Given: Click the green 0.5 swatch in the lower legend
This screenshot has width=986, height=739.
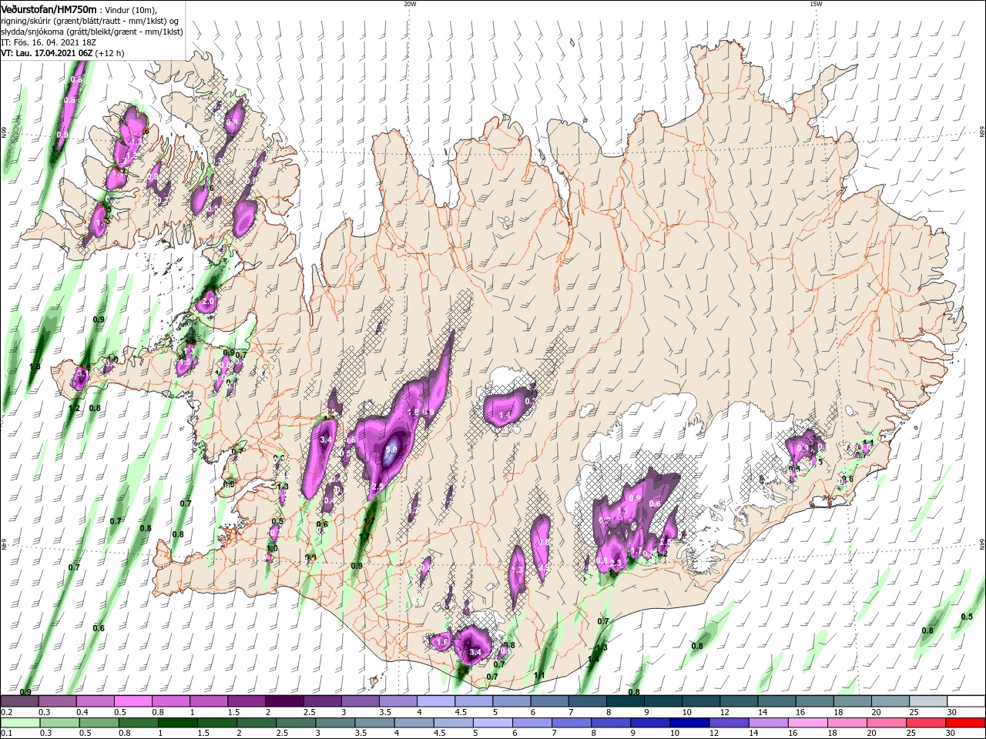Looking at the screenshot, I should (x=99, y=723).
